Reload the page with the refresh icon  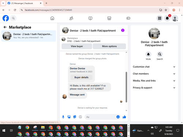[x=15, y=10]
